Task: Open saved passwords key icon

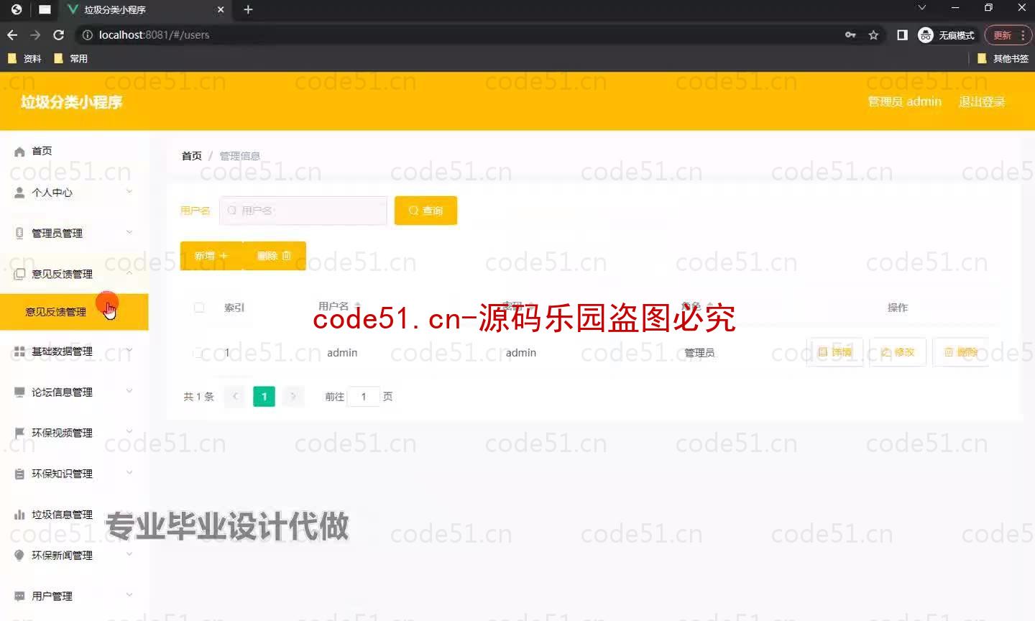Action: click(x=850, y=34)
